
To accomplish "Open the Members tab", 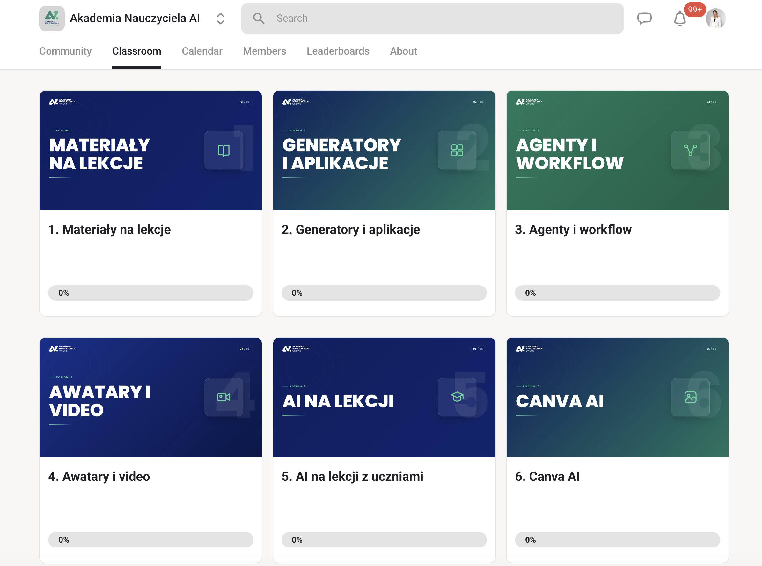I will pyautogui.click(x=264, y=51).
